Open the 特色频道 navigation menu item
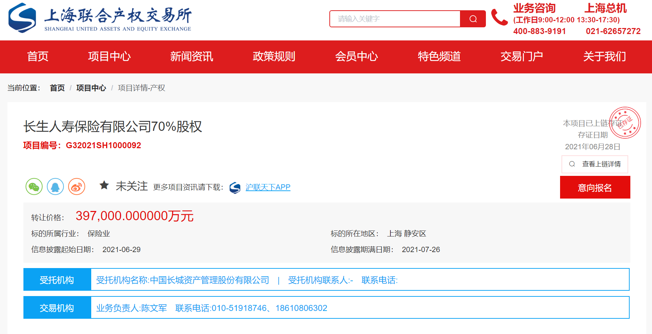 click(439, 56)
